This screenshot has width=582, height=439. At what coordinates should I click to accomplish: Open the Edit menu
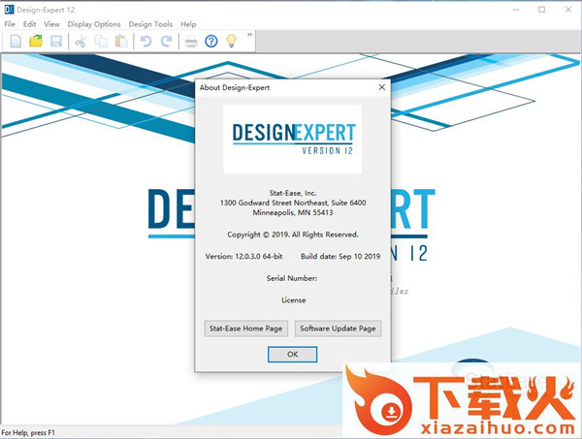pos(30,24)
